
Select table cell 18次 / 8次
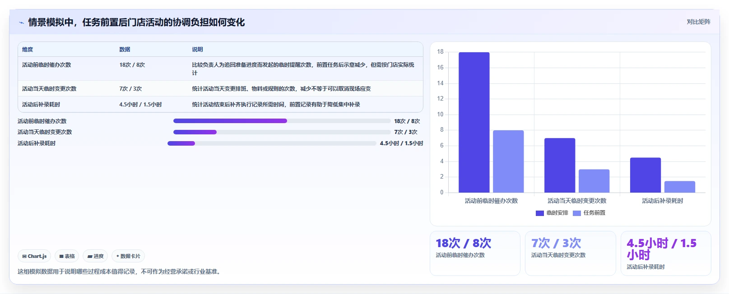pyautogui.click(x=132, y=65)
